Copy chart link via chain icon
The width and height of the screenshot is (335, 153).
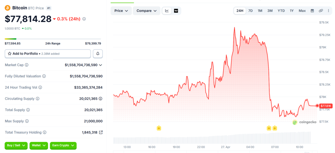click(x=321, y=11)
